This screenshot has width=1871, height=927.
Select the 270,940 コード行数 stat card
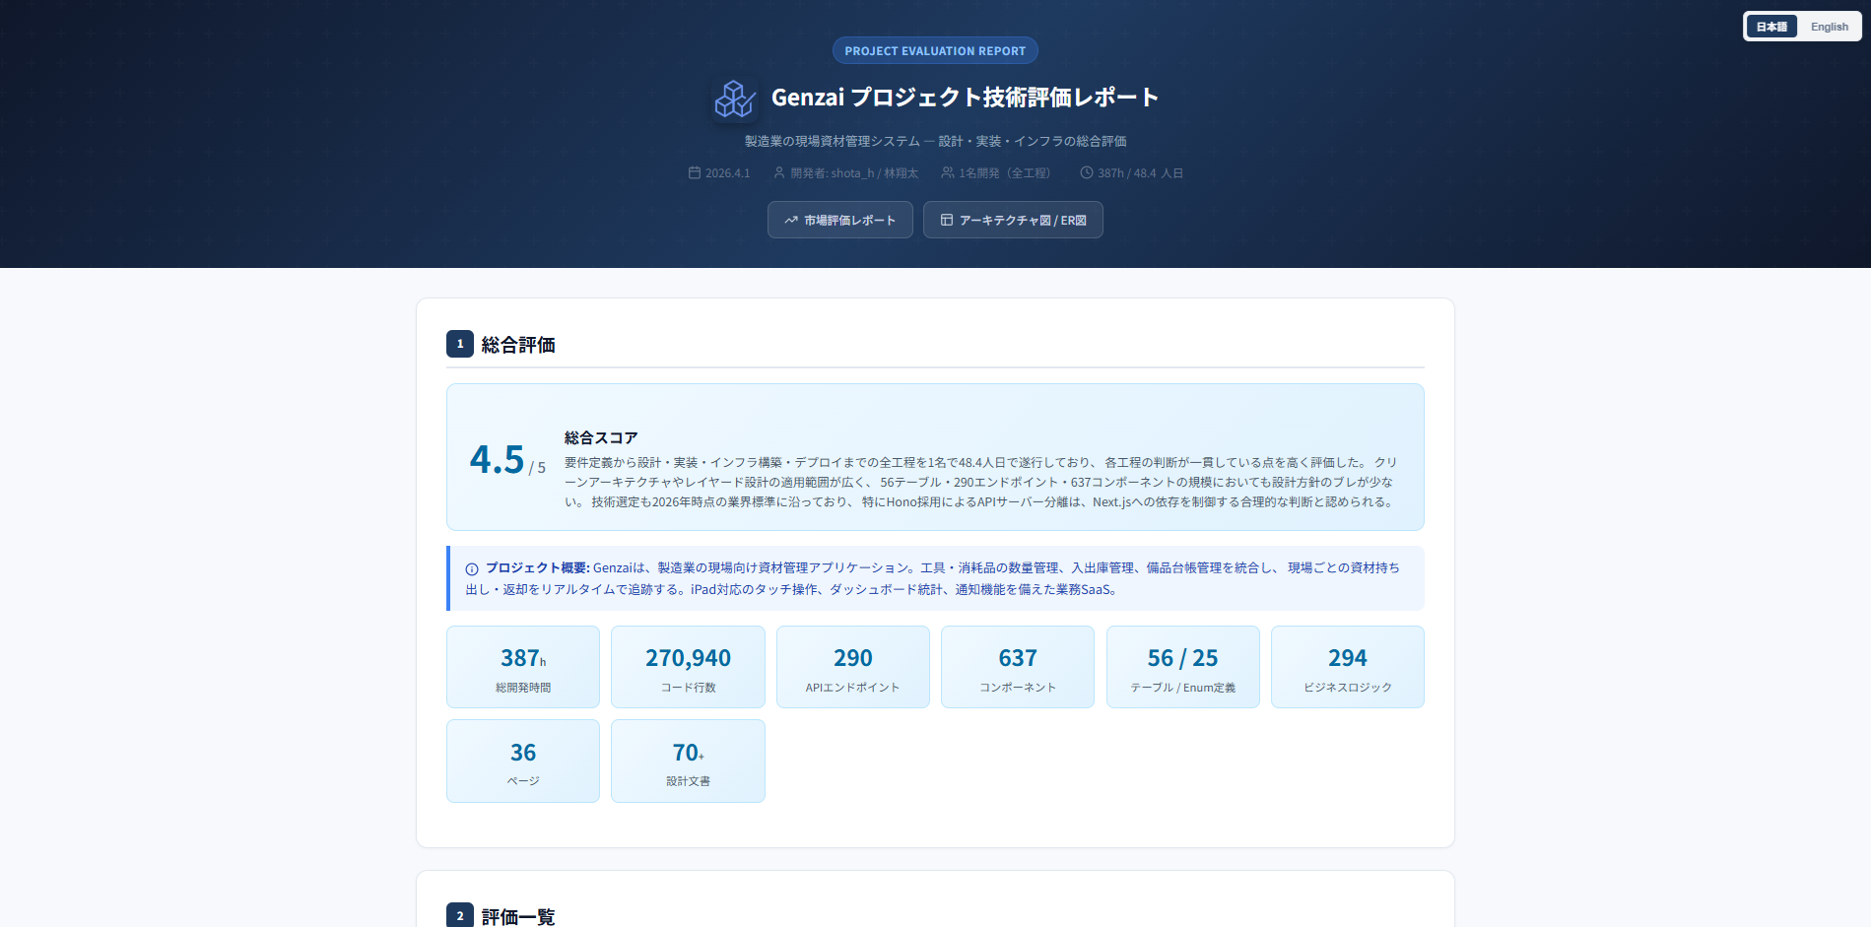click(687, 666)
